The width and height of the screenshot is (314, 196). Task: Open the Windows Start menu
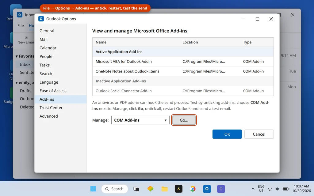93,189
